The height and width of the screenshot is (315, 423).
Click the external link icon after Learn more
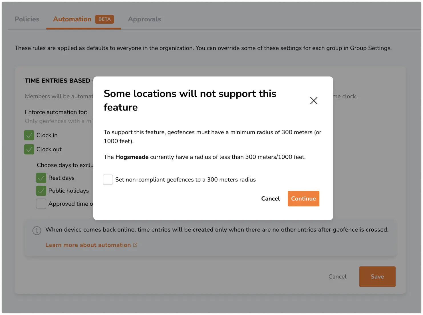pyautogui.click(x=135, y=245)
